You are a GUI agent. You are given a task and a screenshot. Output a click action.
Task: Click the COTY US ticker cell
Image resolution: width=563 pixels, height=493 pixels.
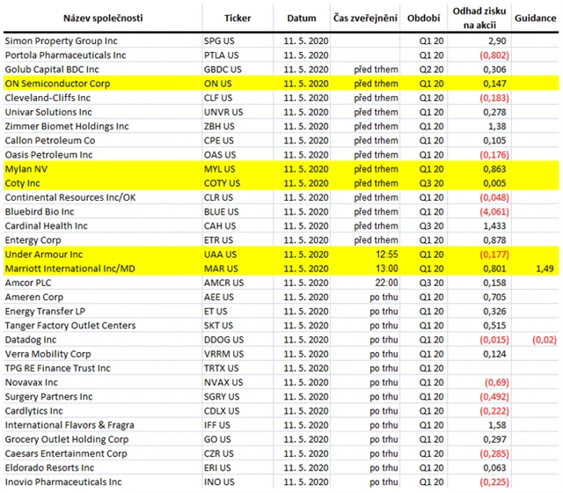coord(222,181)
